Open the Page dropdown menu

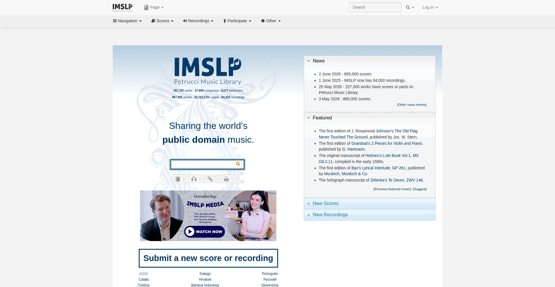tap(154, 8)
